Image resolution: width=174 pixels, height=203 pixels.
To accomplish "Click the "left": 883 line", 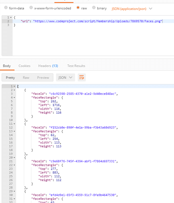I will tap(49, 172).
